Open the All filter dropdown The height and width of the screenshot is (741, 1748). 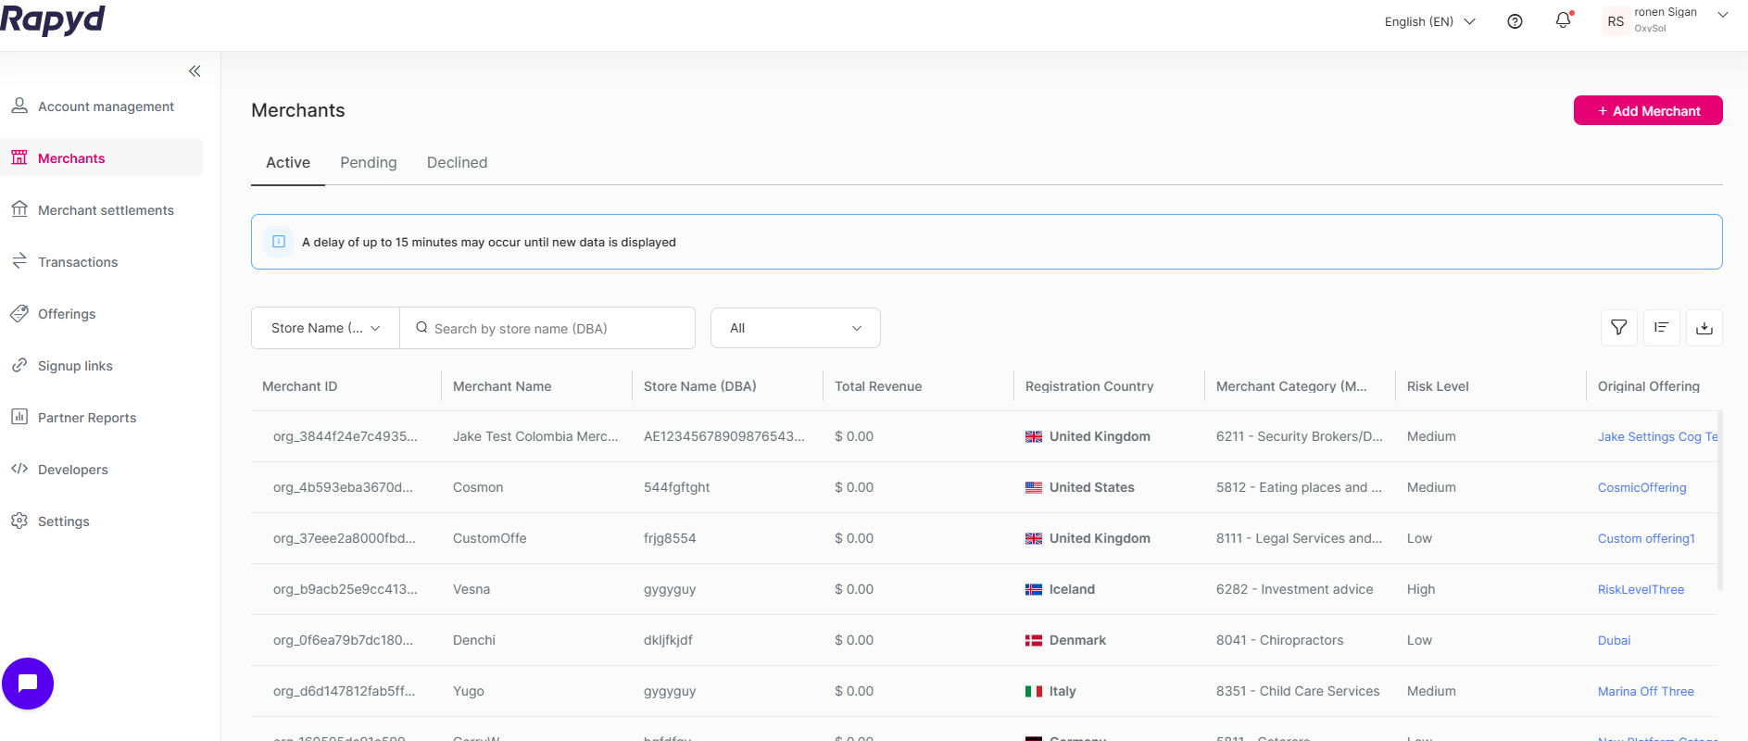796,328
